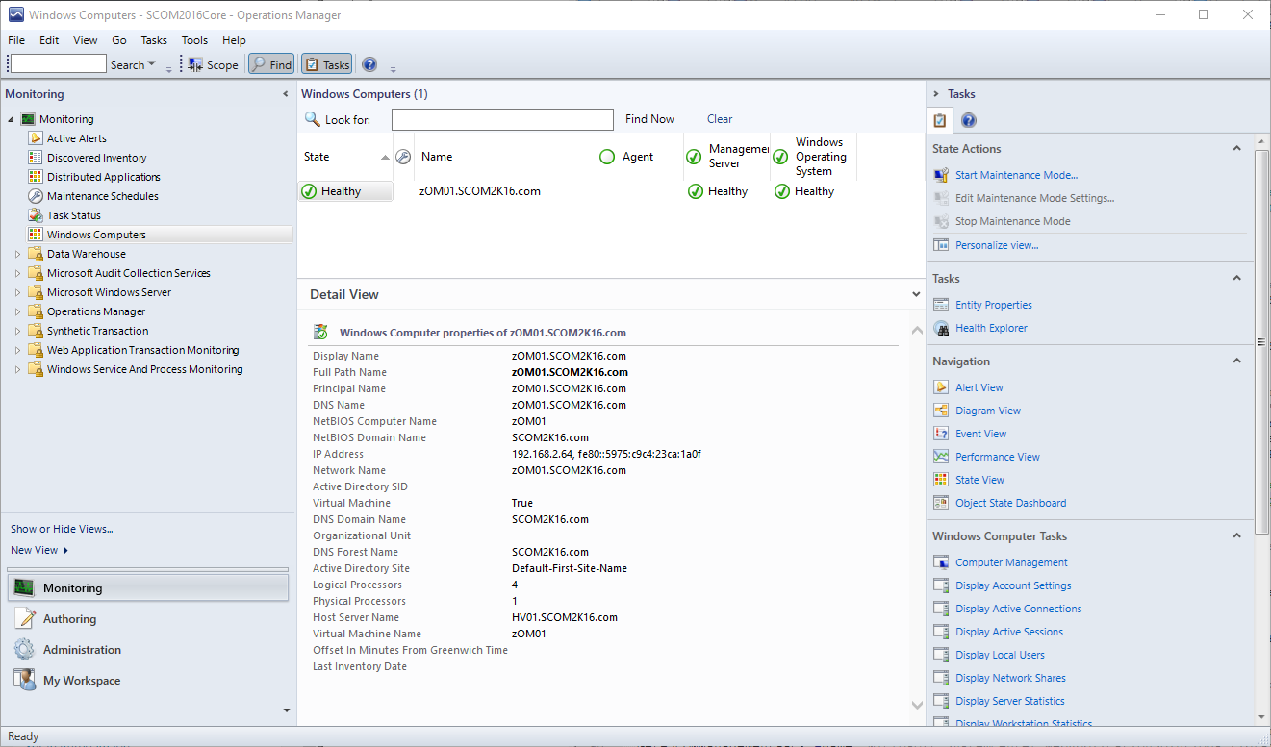Click the Display Active Connections link
This screenshot has width=1271, height=747.
point(1018,609)
